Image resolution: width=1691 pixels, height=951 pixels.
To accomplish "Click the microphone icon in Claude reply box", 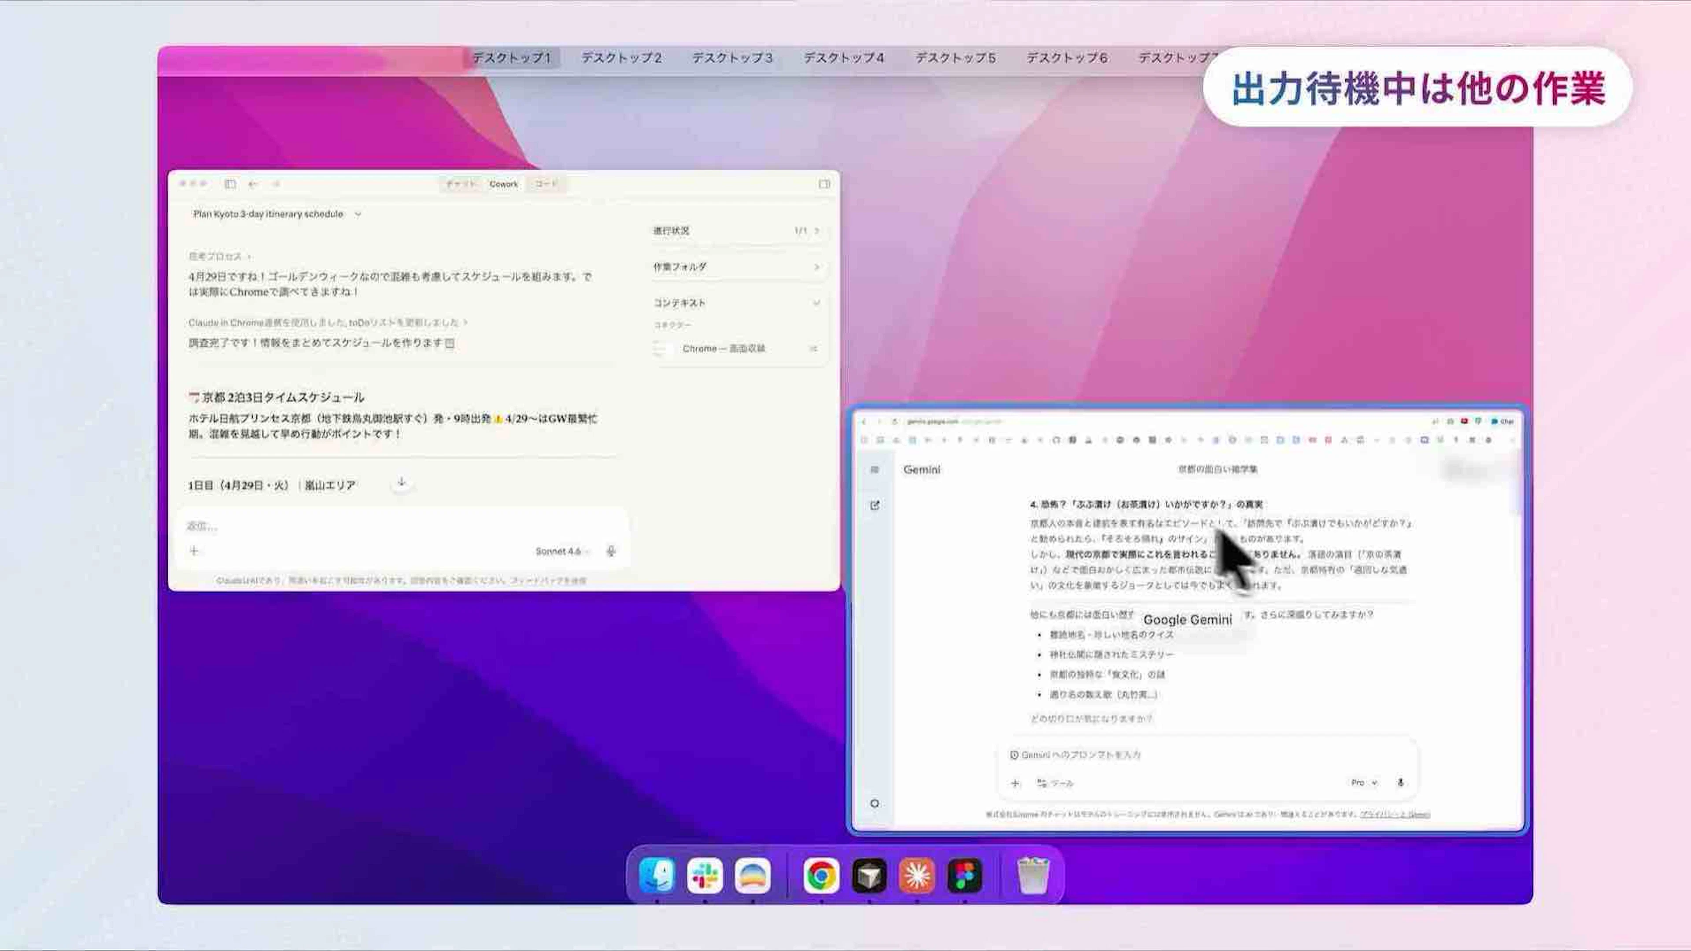I will click(x=610, y=551).
